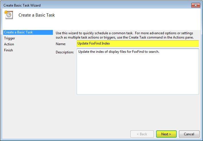The height and width of the screenshot is (141, 203).
Task: Click the large Create a Basic Task heading
Action: pyautogui.click(x=37, y=15)
